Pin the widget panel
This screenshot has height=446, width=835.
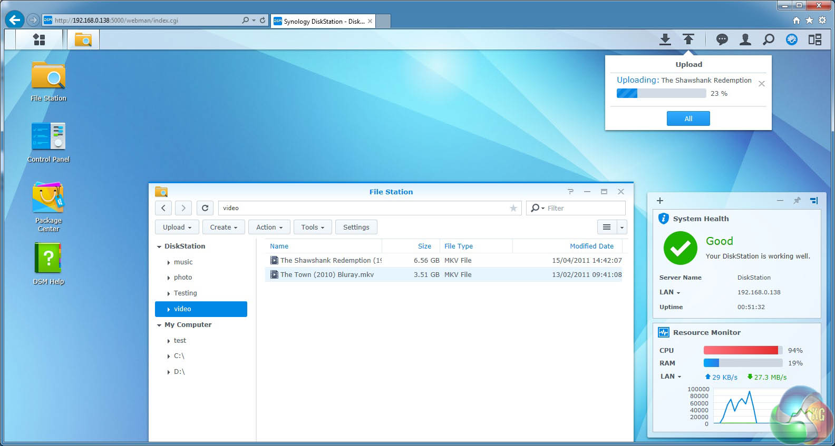point(797,201)
